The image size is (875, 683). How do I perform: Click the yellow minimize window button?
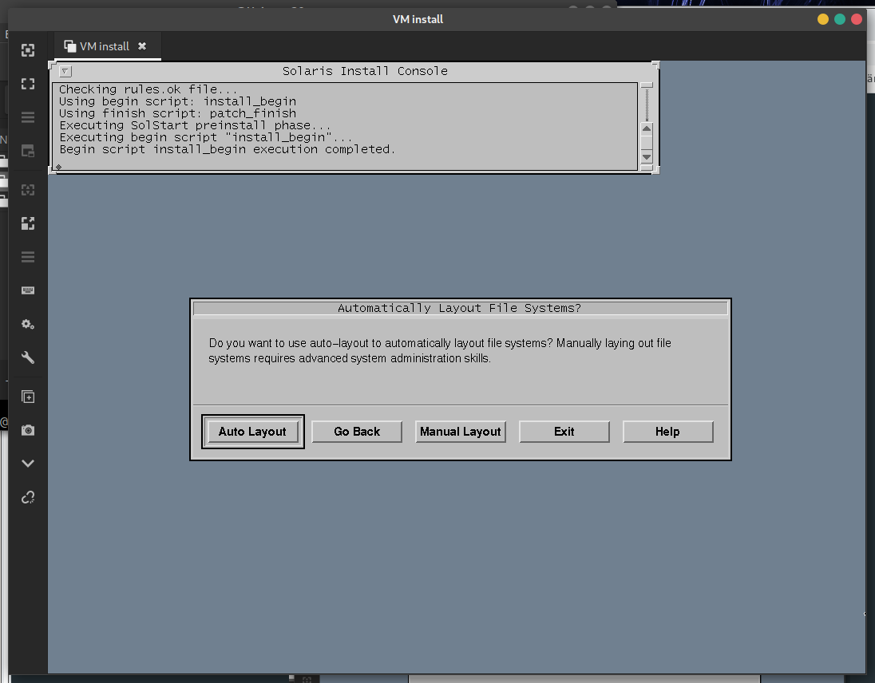(822, 19)
